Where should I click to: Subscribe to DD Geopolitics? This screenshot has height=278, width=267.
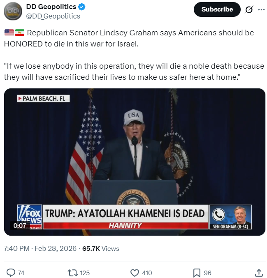pos(217,9)
